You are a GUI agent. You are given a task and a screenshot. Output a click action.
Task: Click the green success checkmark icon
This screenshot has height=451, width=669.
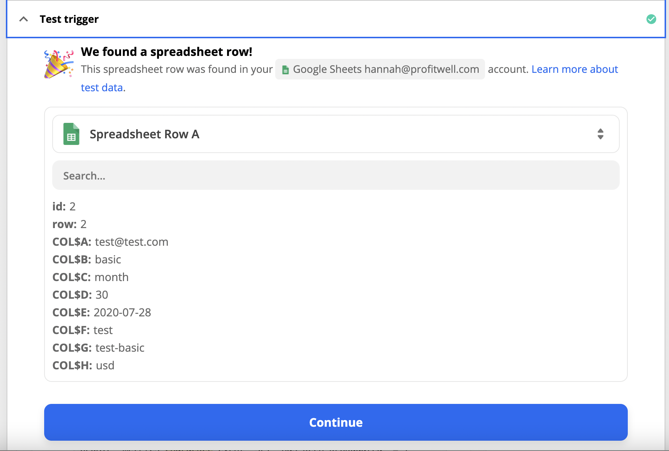651,19
